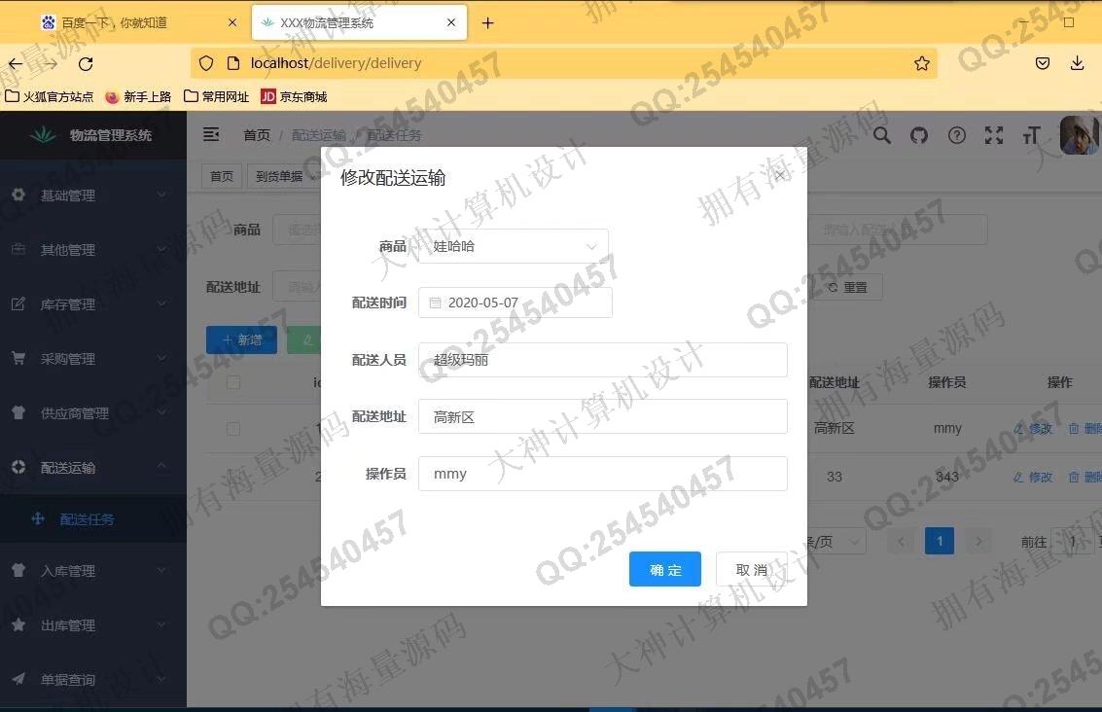Click the search magnifier icon in header
The height and width of the screenshot is (712, 1102).
tap(882, 135)
